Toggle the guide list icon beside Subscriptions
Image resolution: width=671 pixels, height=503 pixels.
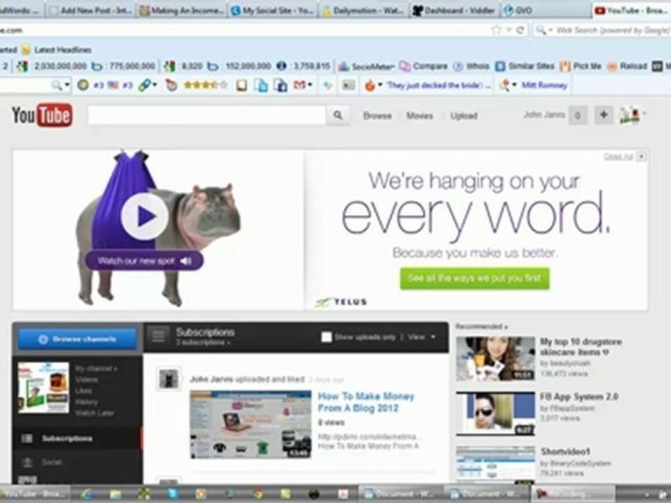click(158, 336)
